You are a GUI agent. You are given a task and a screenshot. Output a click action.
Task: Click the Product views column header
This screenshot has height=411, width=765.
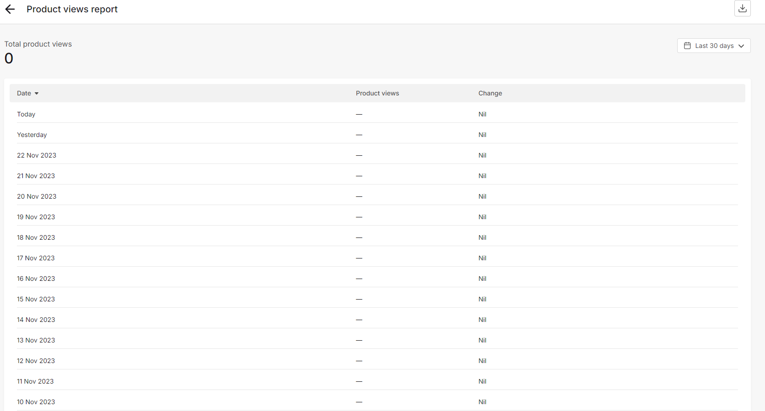tap(377, 93)
